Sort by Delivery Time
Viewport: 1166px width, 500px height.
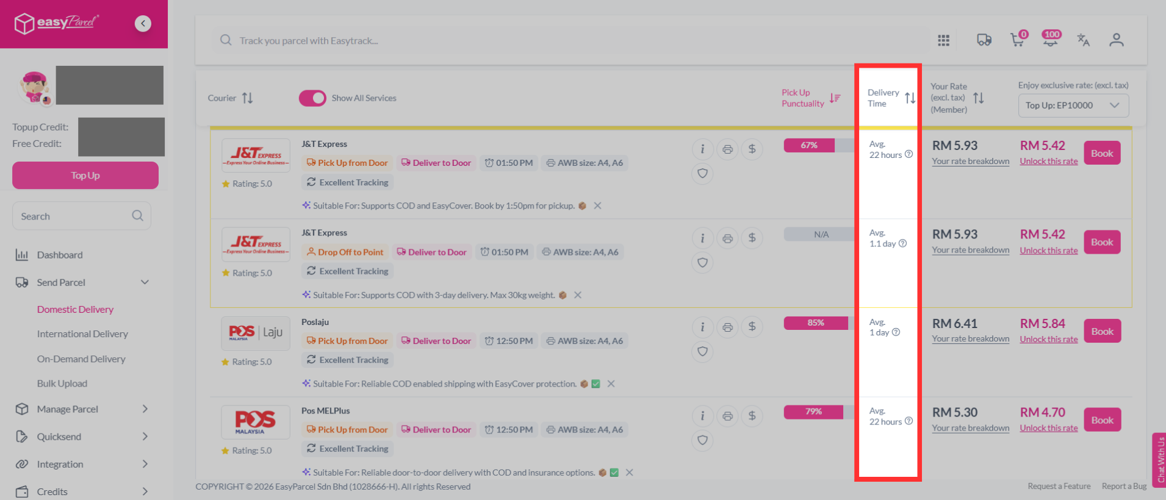click(910, 98)
